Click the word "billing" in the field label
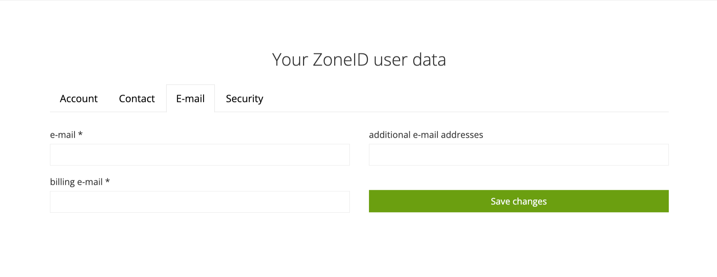 pyautogui.click(x=62, y=182)
